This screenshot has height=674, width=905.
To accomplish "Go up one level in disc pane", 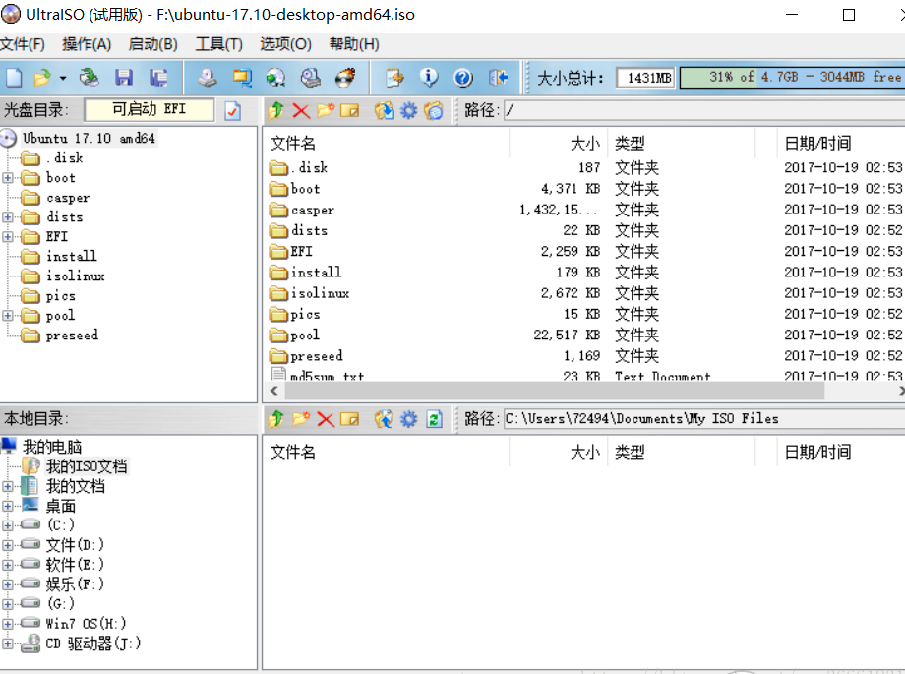I will (x=275, y=110).
